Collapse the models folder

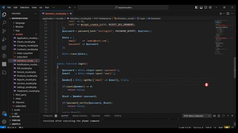coord(19,34)
